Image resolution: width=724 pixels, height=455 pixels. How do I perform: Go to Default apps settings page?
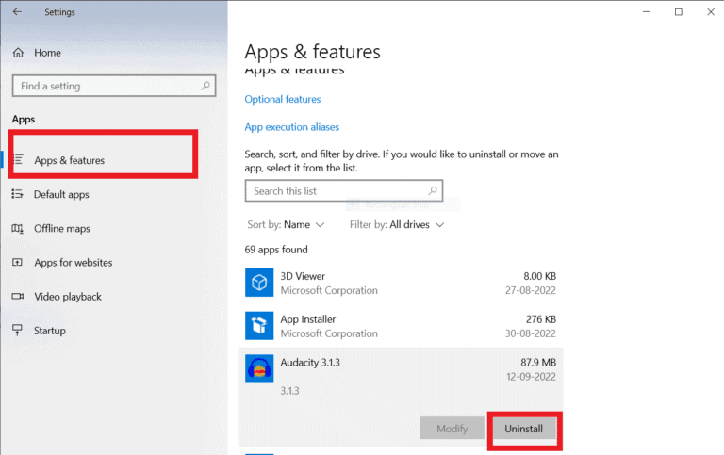pos(61,194)
